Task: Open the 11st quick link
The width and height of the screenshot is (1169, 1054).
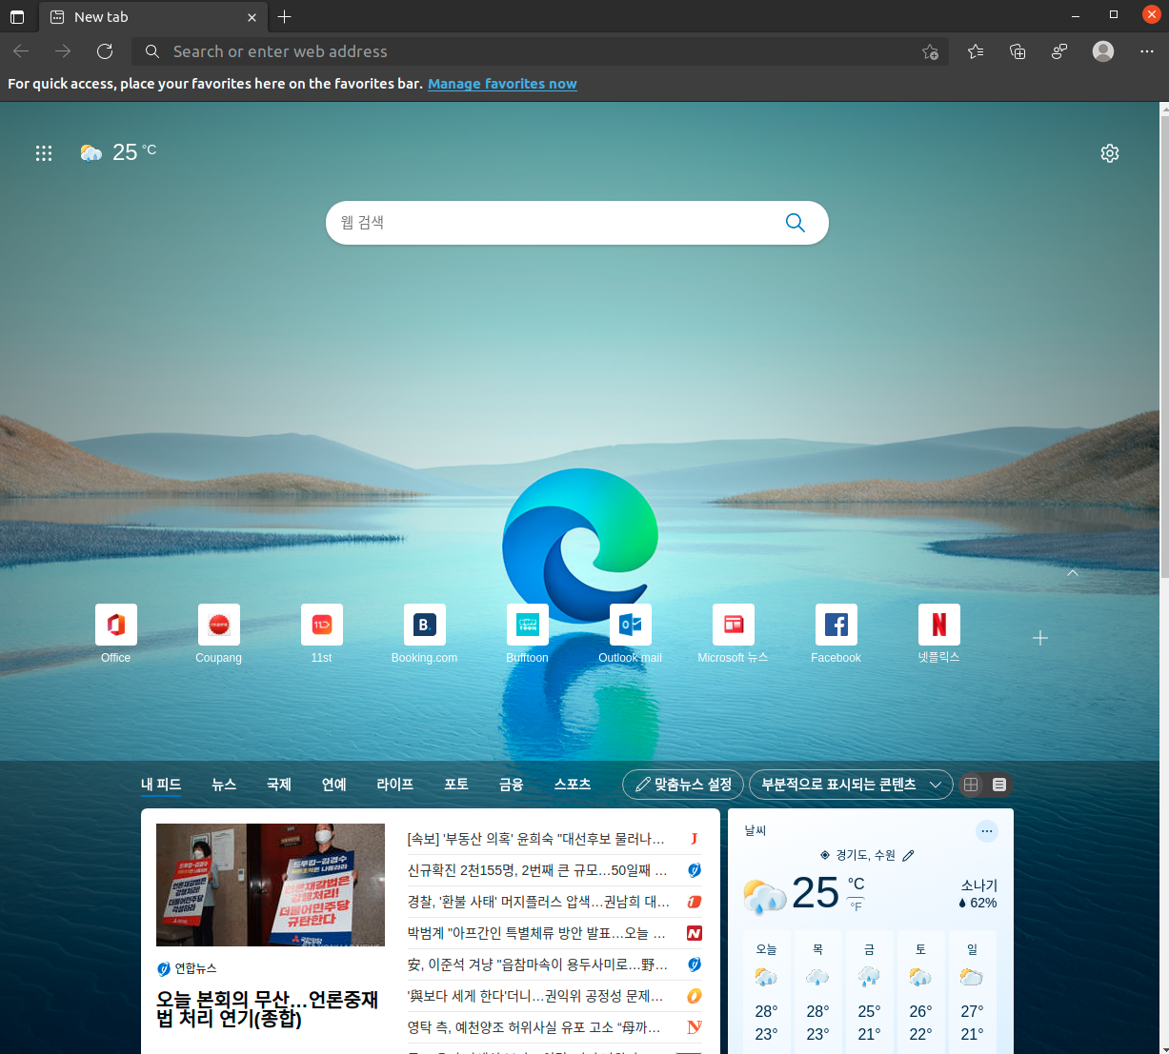Action: 322,634
